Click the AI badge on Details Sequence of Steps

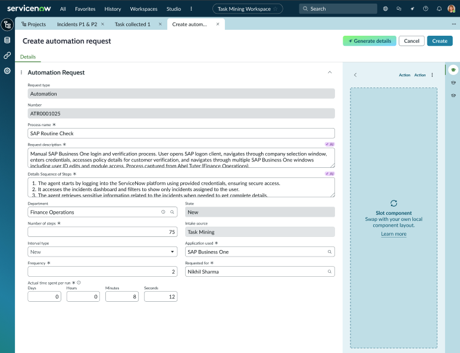coord(330,174)
